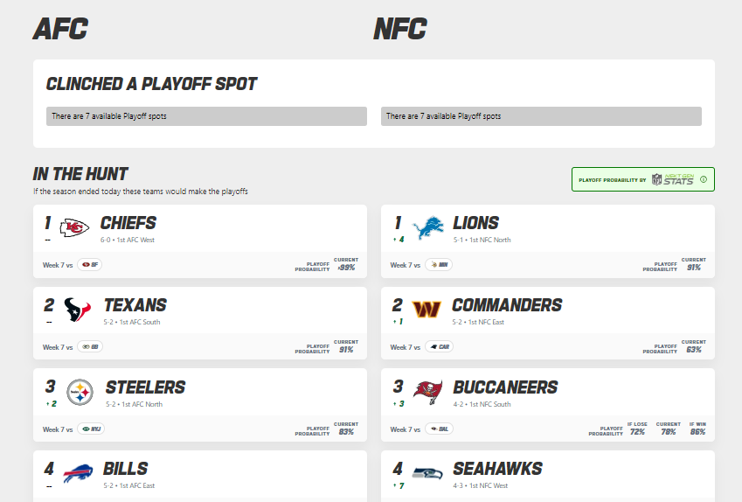Click the Chiefs team logo
The image size is (742, 502).
coord(74,227)
